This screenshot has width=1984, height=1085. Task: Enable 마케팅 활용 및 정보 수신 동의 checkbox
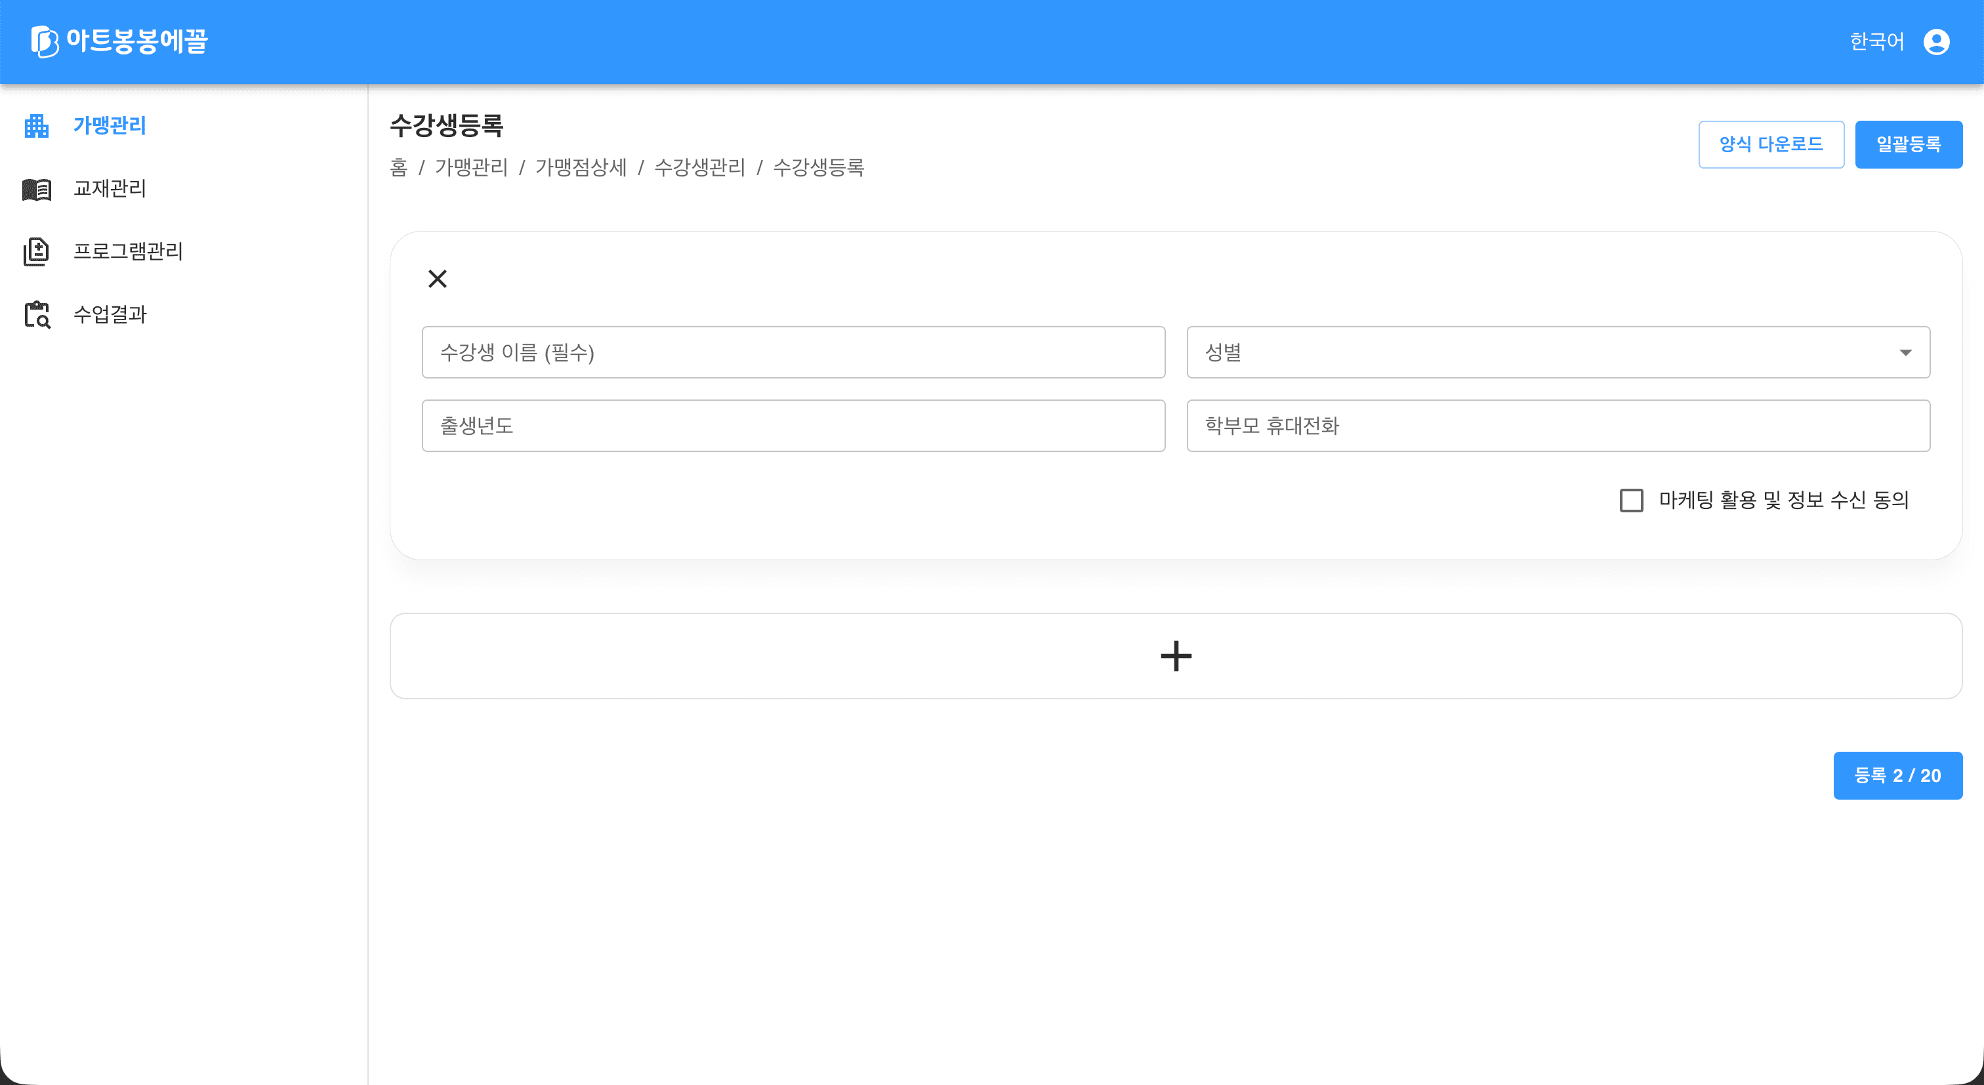[x=1631, y=501]
